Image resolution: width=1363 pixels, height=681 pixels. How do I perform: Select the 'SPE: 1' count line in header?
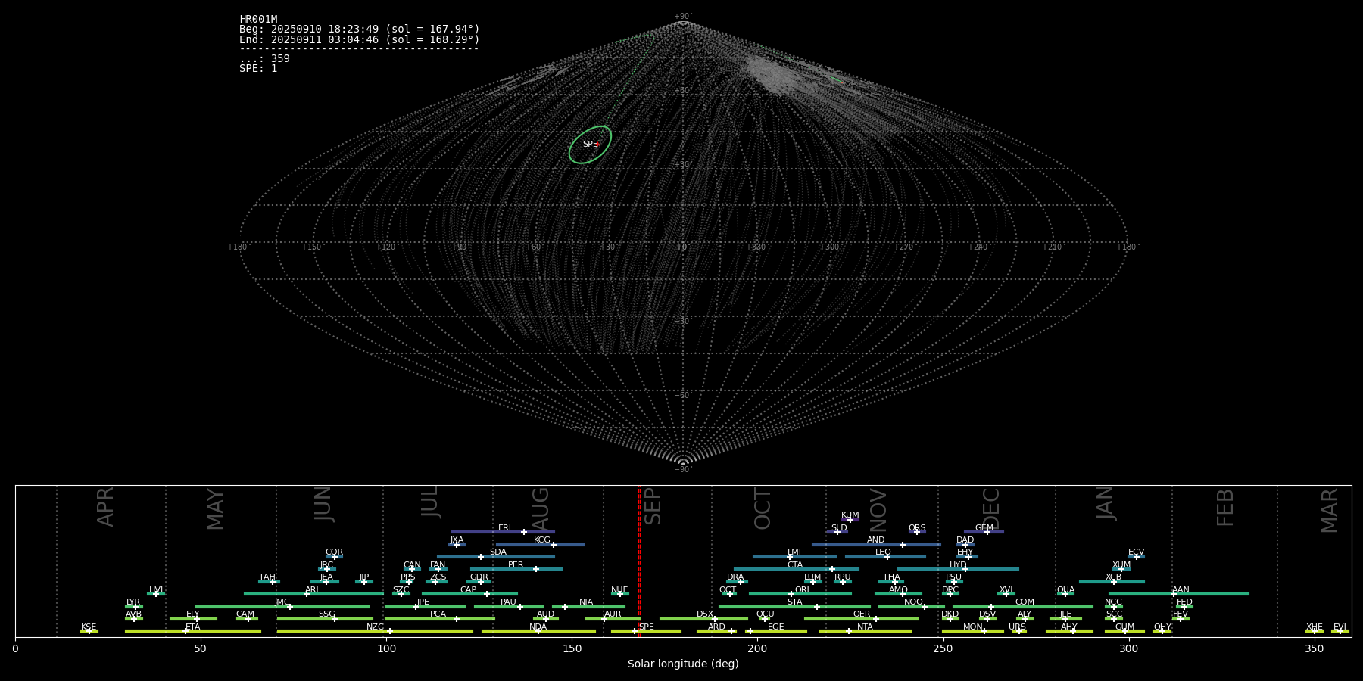tap(258, 68)
